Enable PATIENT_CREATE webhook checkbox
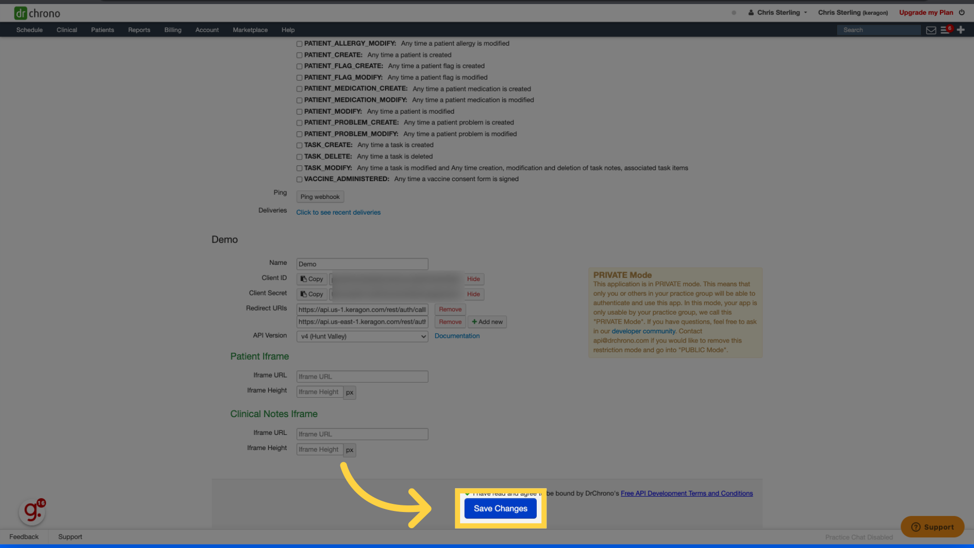This screenshot has width=974, height=548. point(299,55)
